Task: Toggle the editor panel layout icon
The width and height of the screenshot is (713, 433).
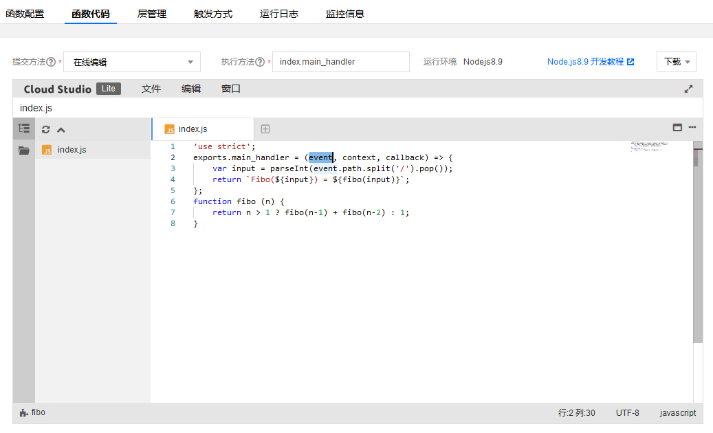Action: tap(677, 127)
